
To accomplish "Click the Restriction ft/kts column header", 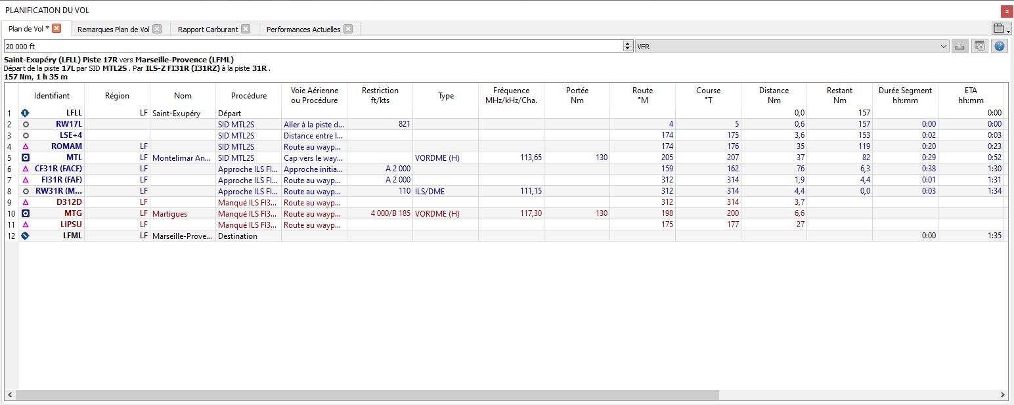I will (380, 95).
